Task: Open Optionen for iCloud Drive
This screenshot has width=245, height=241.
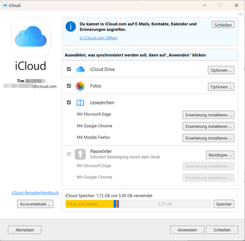Action: tap(221, 70)
